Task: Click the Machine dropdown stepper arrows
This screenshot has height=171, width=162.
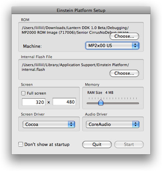Action: click(x=135, y=45)
